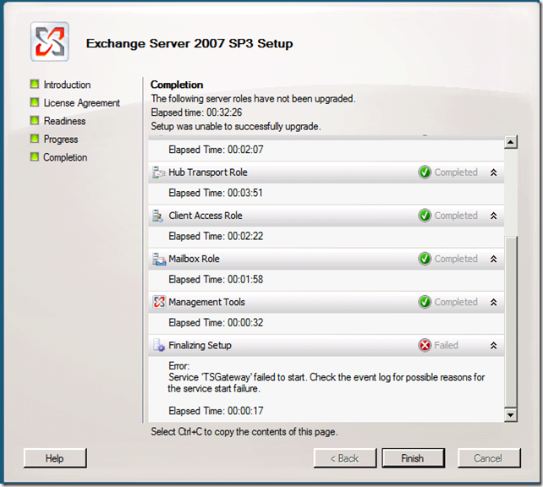This screenshot has height=487, width=543.
Task: Click 'Elapsed Time: 00:02:22' text
Action: coord(216,236)
